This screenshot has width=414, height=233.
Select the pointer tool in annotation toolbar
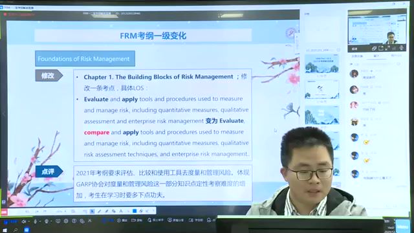(x=92, y=211)
